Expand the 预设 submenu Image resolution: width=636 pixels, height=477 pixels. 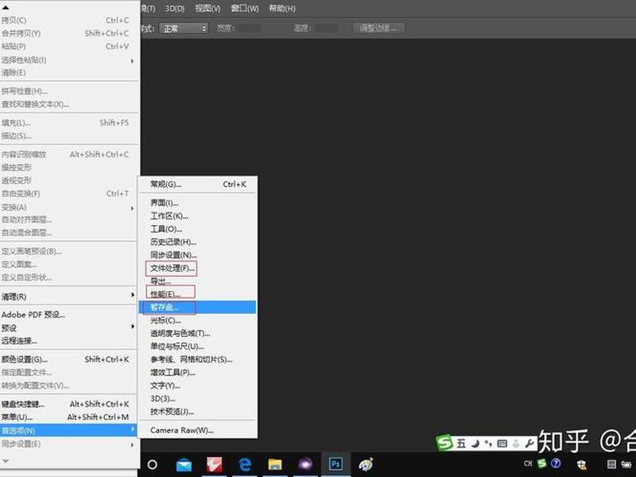pos(68,328)
